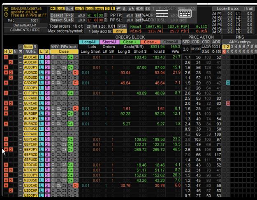Click the red C- icon for EURCHF
This screenshot has height=200, width=257.
click(76, 108)
